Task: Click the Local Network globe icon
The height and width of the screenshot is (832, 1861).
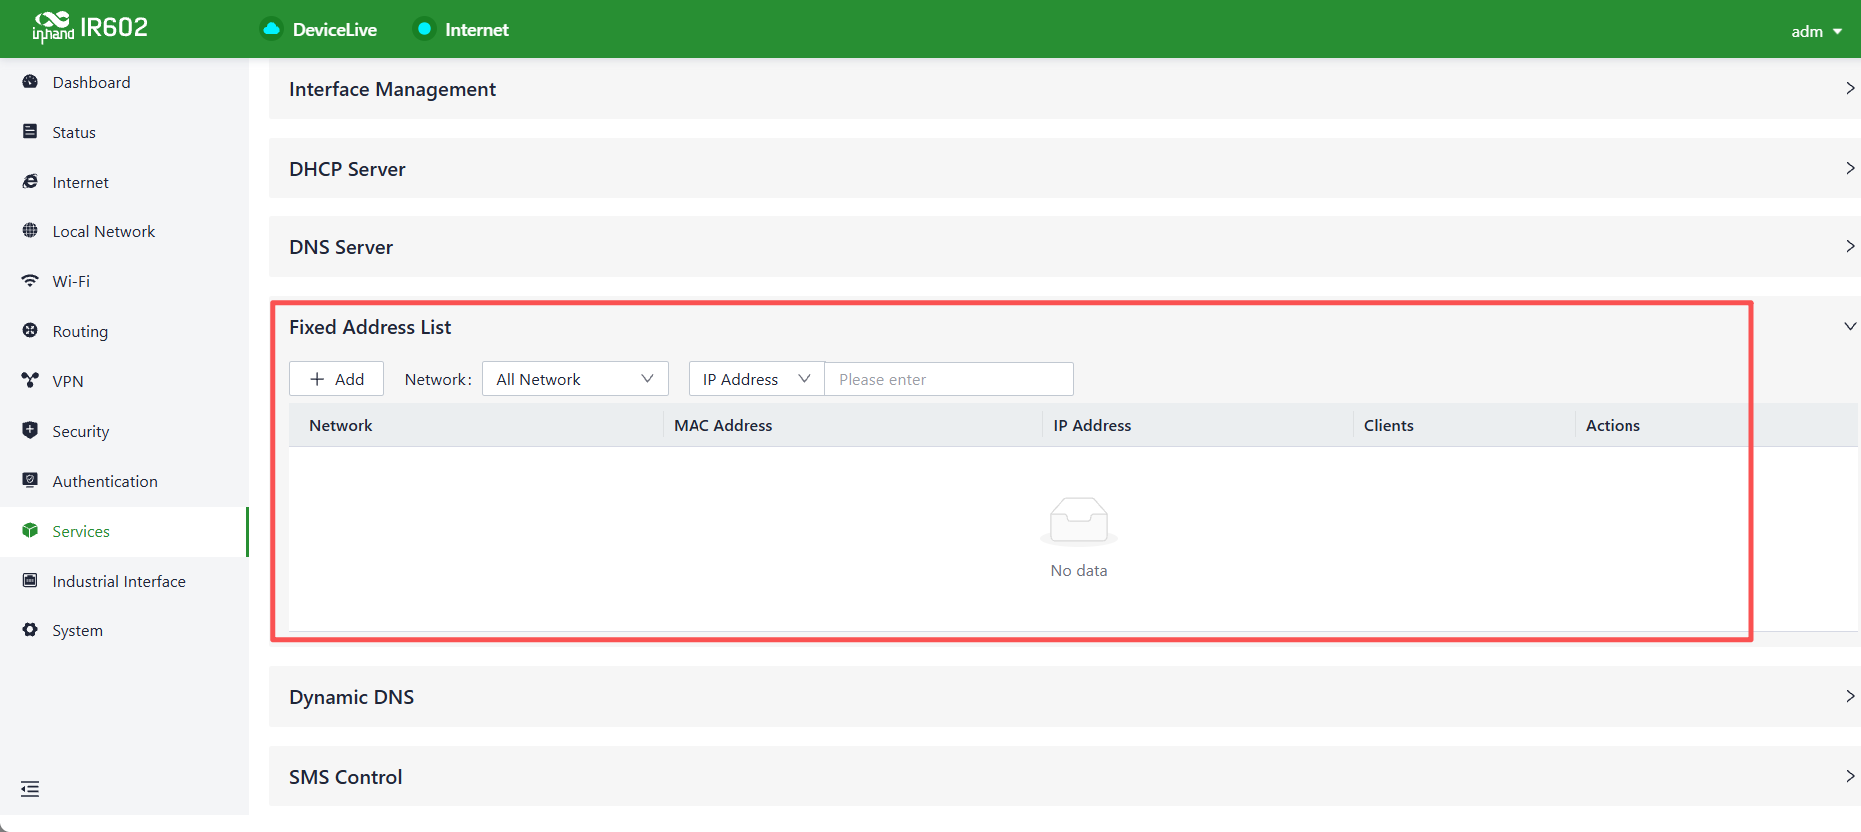Action: [30, 231]
